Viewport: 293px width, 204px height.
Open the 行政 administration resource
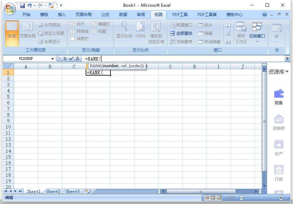click(279, 173)
